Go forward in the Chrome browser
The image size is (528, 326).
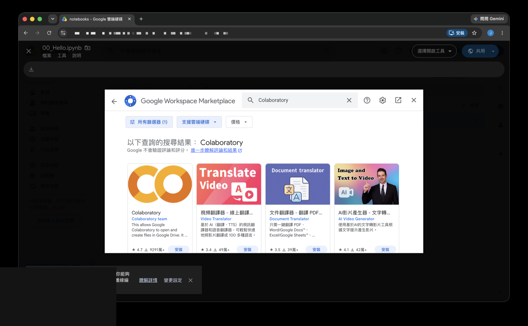37,33
